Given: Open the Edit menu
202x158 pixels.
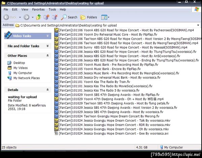Looking at the screenshot, I should pos(15,9).
